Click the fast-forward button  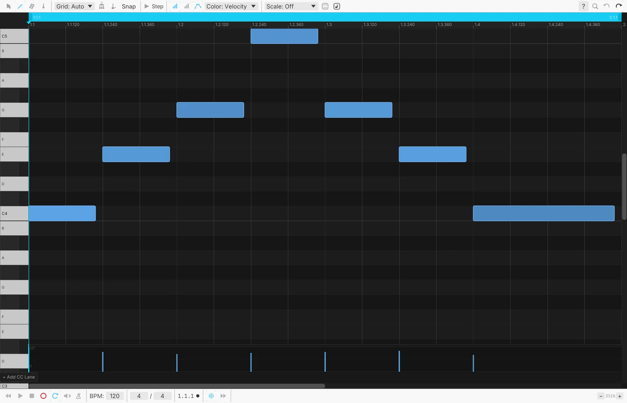223,396
